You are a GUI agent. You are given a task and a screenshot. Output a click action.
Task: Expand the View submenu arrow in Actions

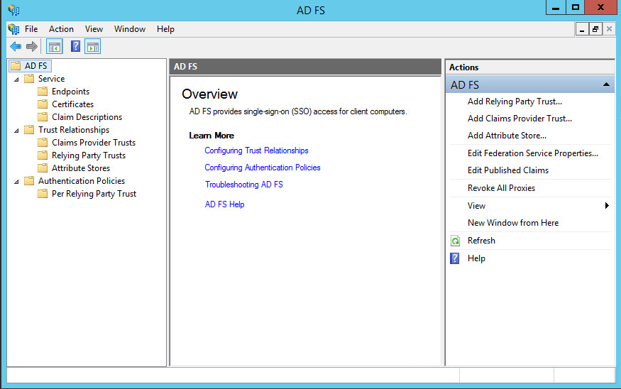(607, 205)
